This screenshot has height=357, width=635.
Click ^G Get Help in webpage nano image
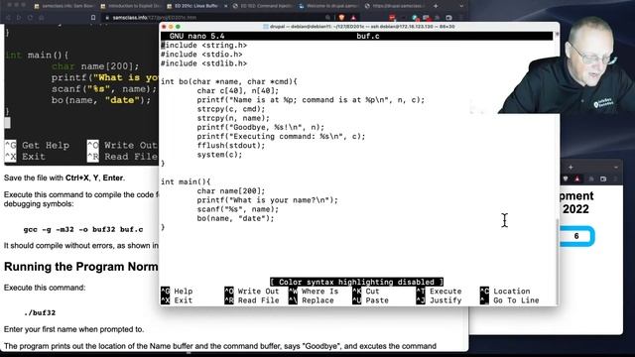37,146
